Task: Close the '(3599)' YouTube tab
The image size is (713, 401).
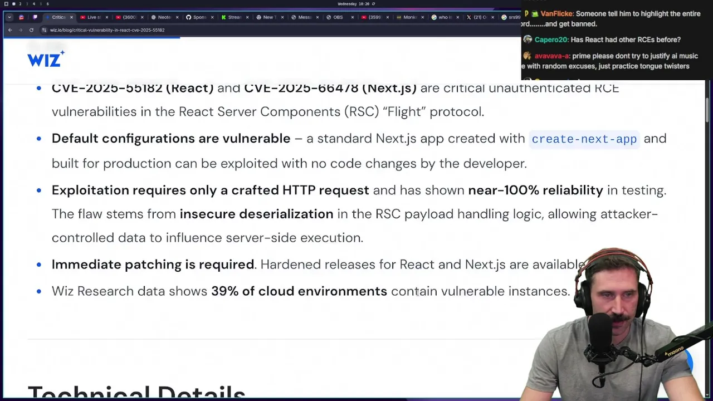Action: (387, 17)
